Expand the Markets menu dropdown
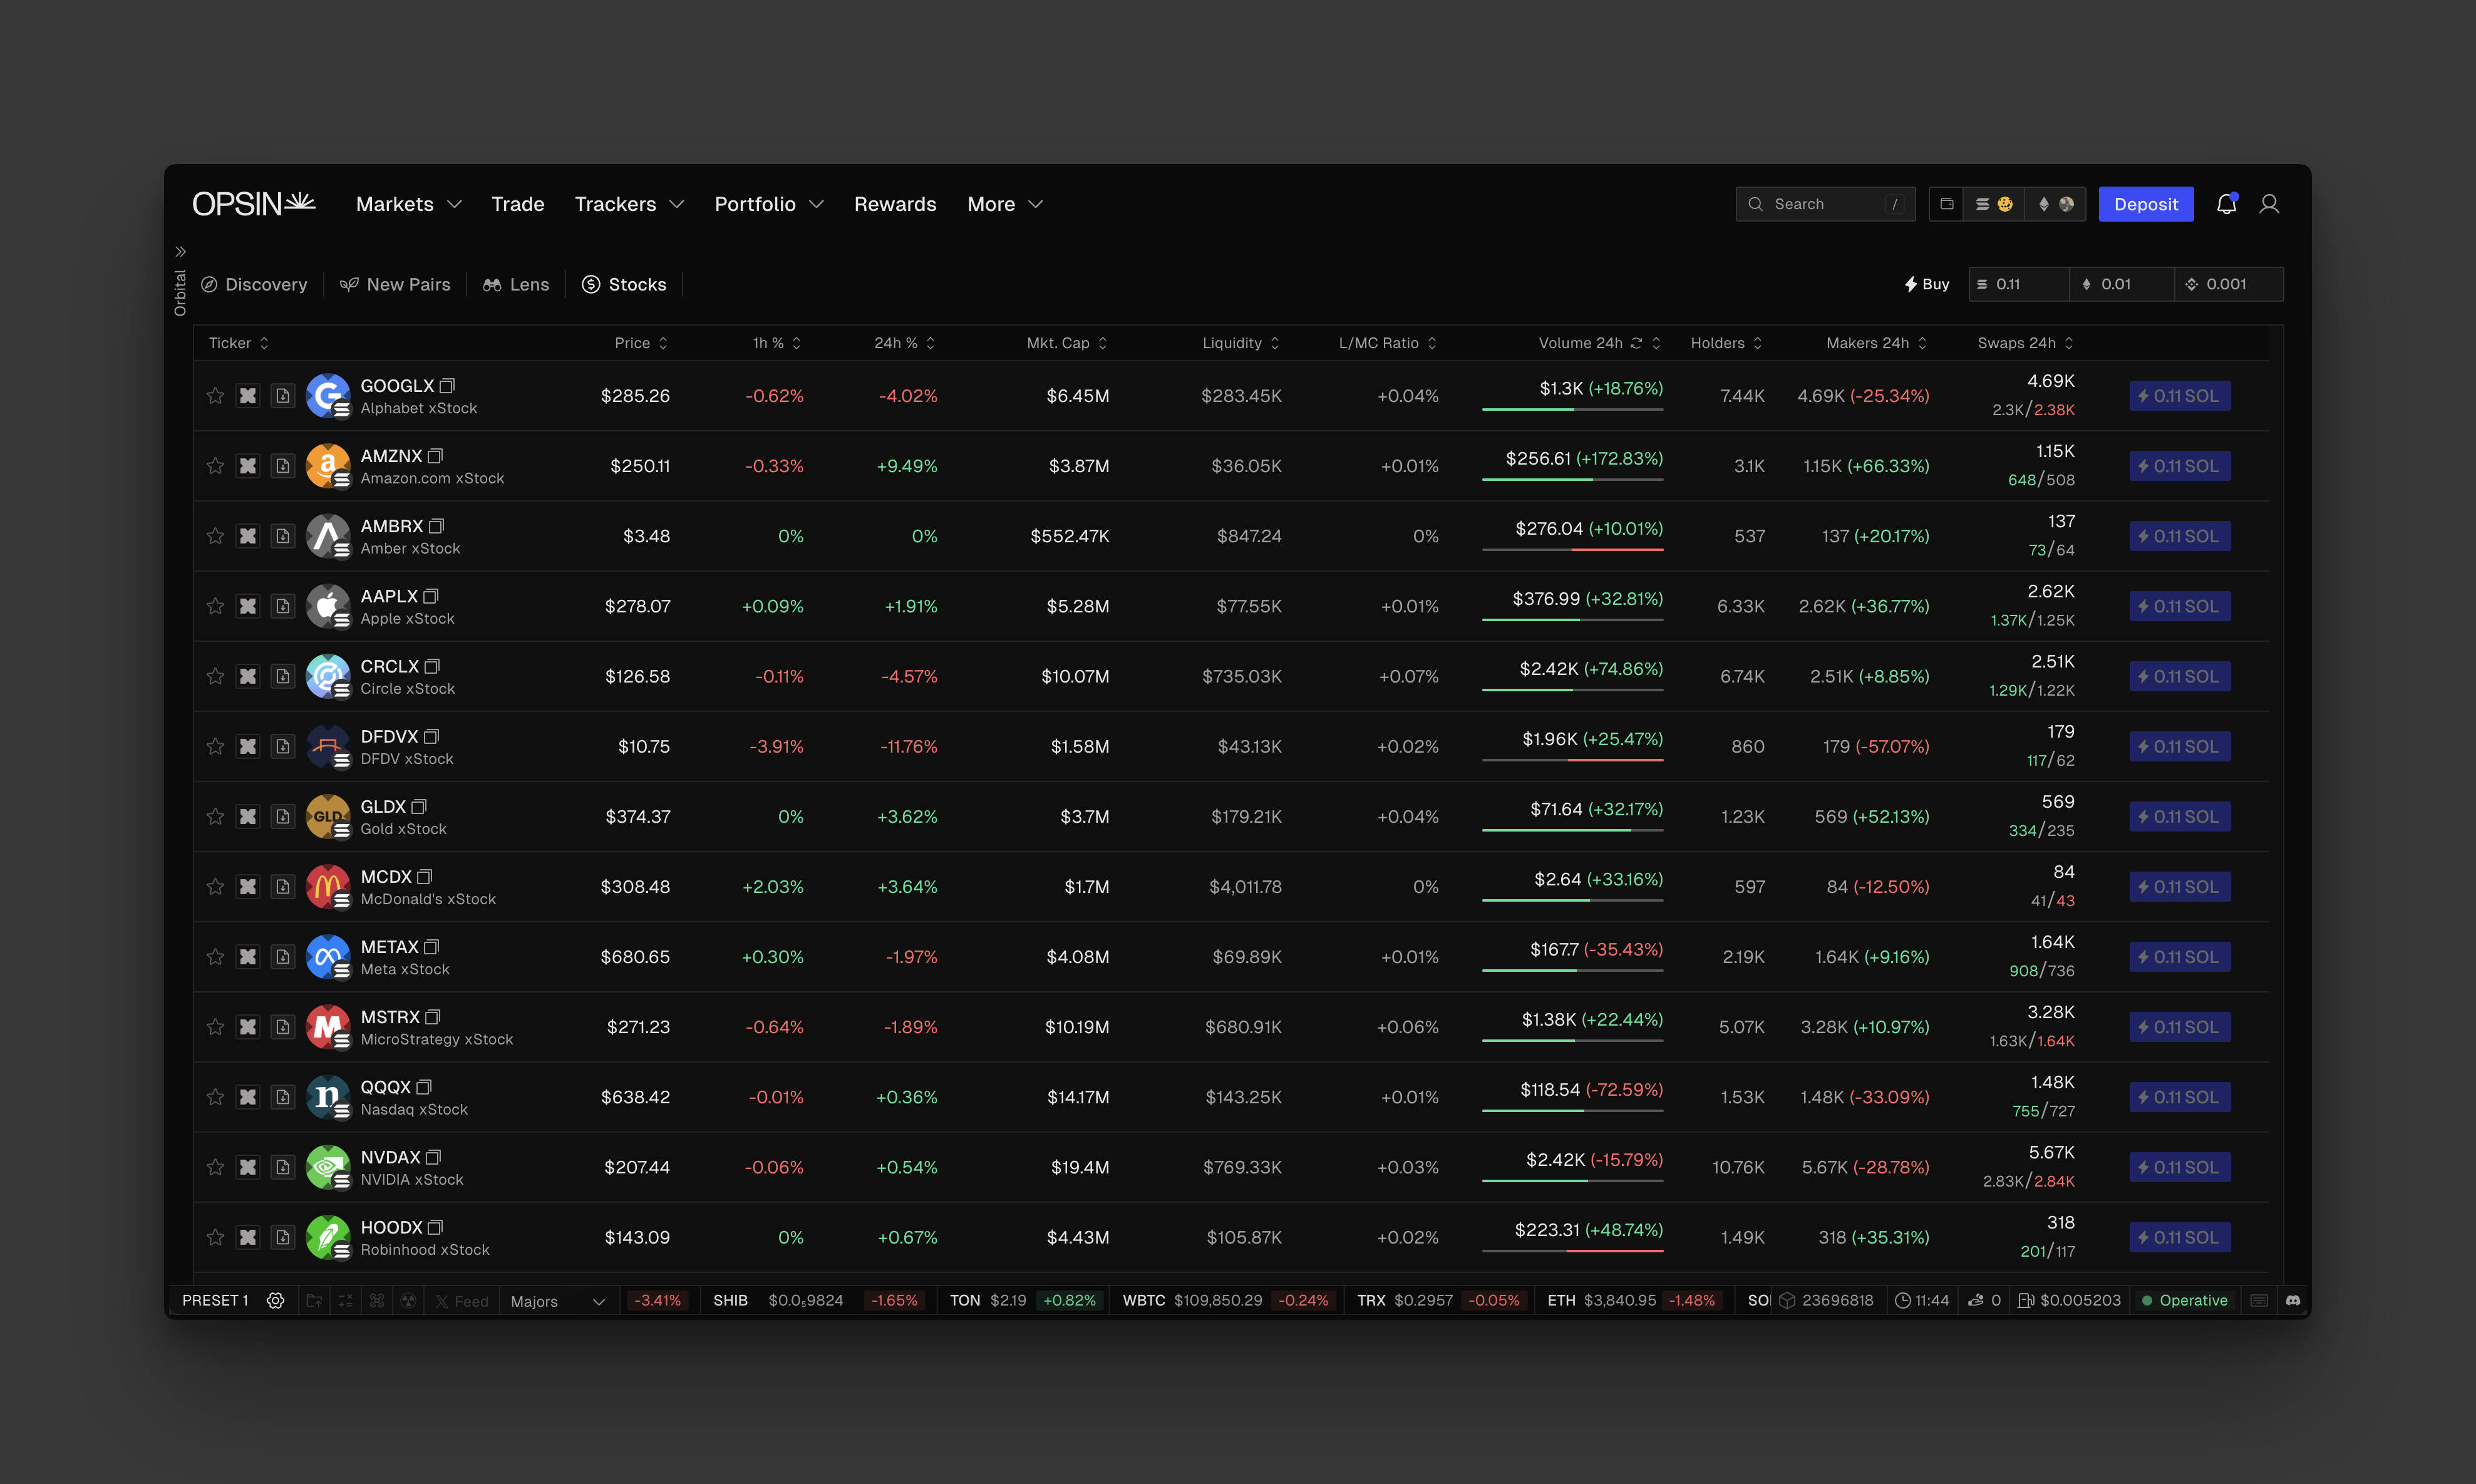 (x=408, y=204)
